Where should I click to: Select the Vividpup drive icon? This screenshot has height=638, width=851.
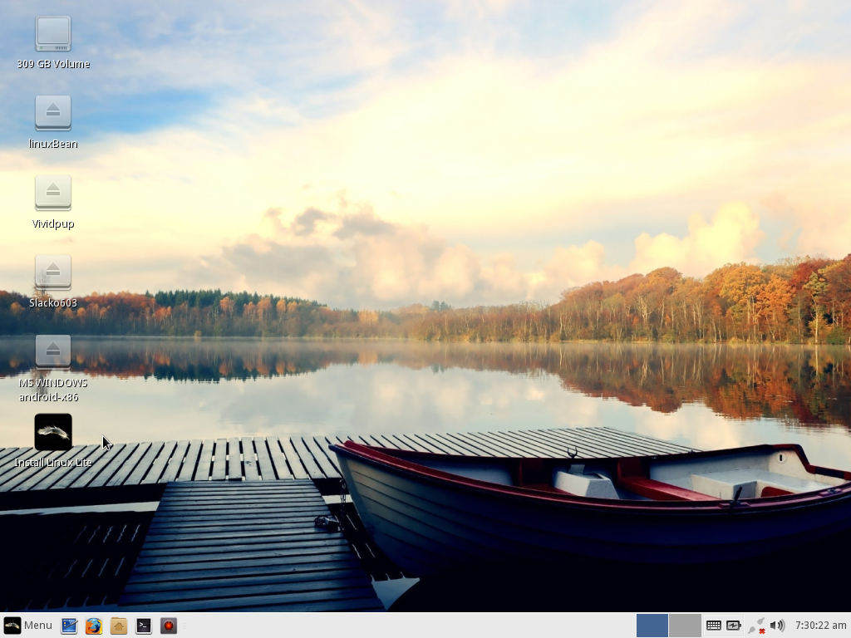tap(53, 193)
